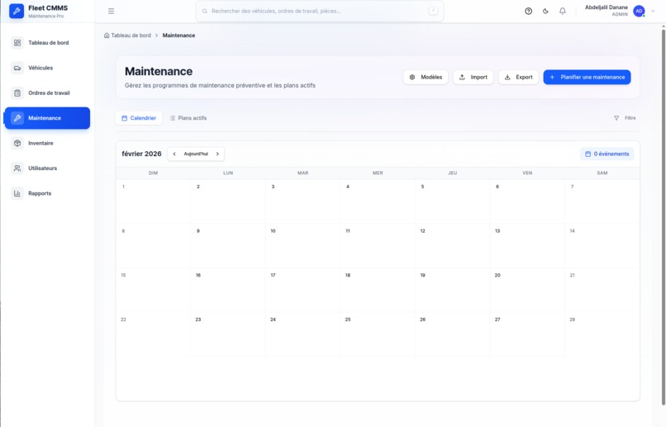This screenshot has height=427, width=666.
Task: Select the Calendrier tab
Action: [139, 118]
